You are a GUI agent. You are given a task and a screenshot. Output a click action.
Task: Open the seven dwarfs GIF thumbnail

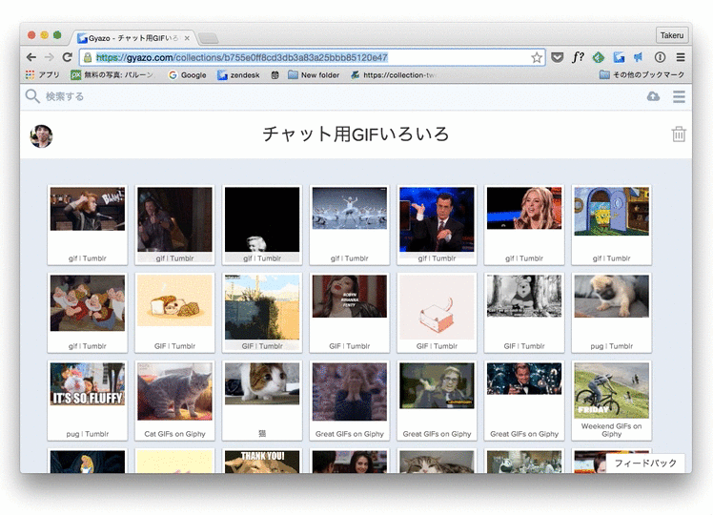[x=88, y=313]
